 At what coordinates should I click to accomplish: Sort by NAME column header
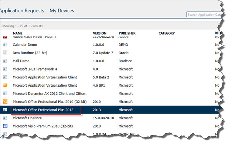click(x=18, y=33)
